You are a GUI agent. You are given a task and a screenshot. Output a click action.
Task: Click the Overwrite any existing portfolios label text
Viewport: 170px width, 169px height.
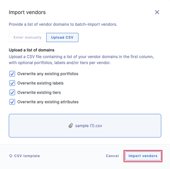48,74
